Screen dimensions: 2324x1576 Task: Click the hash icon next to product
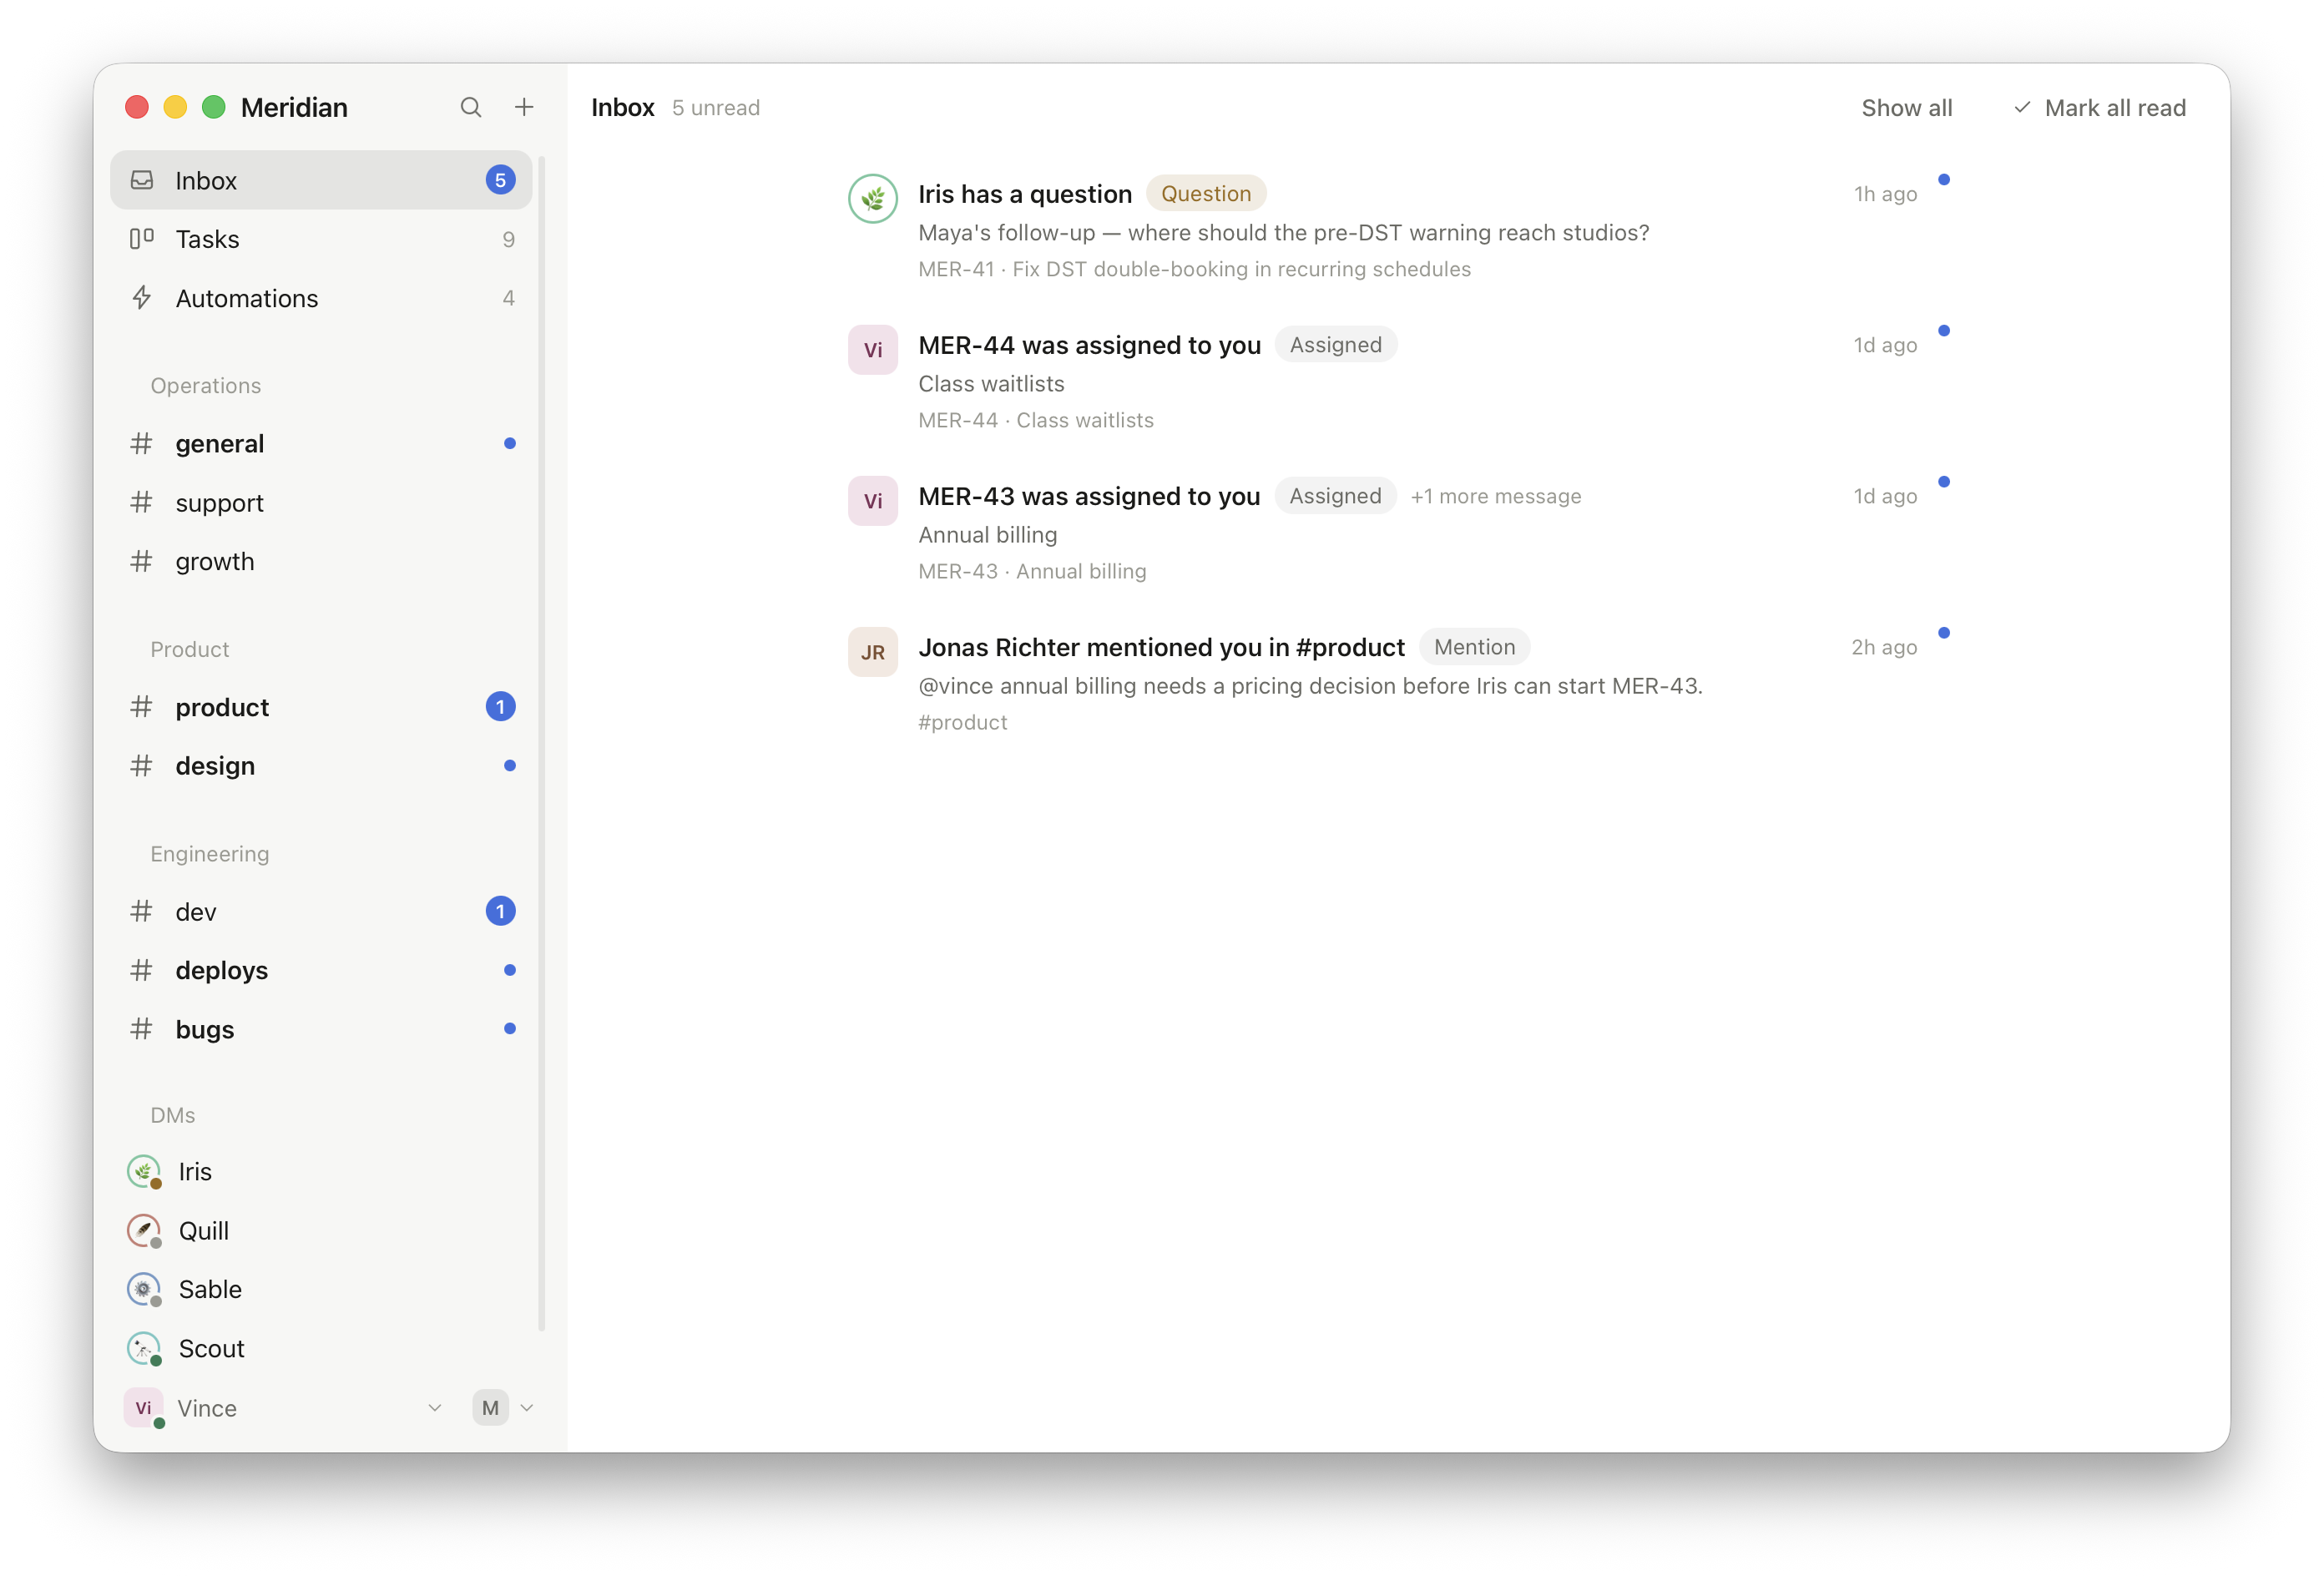(x=142, y=707)
